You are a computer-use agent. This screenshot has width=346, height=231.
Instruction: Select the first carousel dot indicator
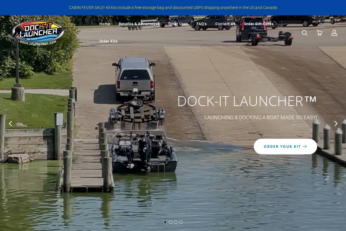pyautogui.click(x=165, y=222)
